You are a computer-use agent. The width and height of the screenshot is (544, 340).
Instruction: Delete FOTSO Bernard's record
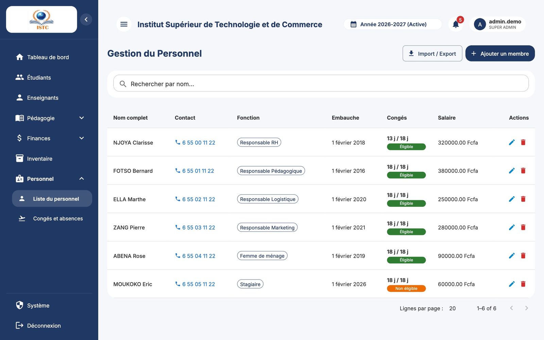tap(523, 171)
